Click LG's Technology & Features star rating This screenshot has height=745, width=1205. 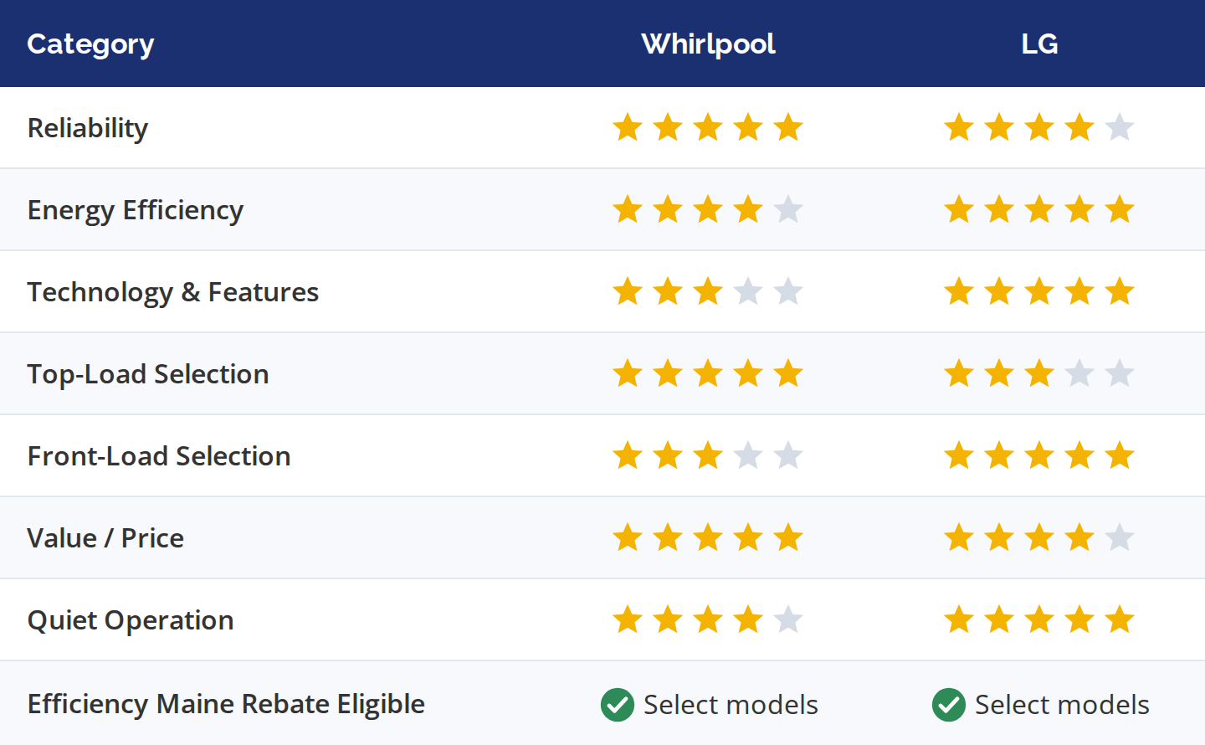coord(1039,292)
